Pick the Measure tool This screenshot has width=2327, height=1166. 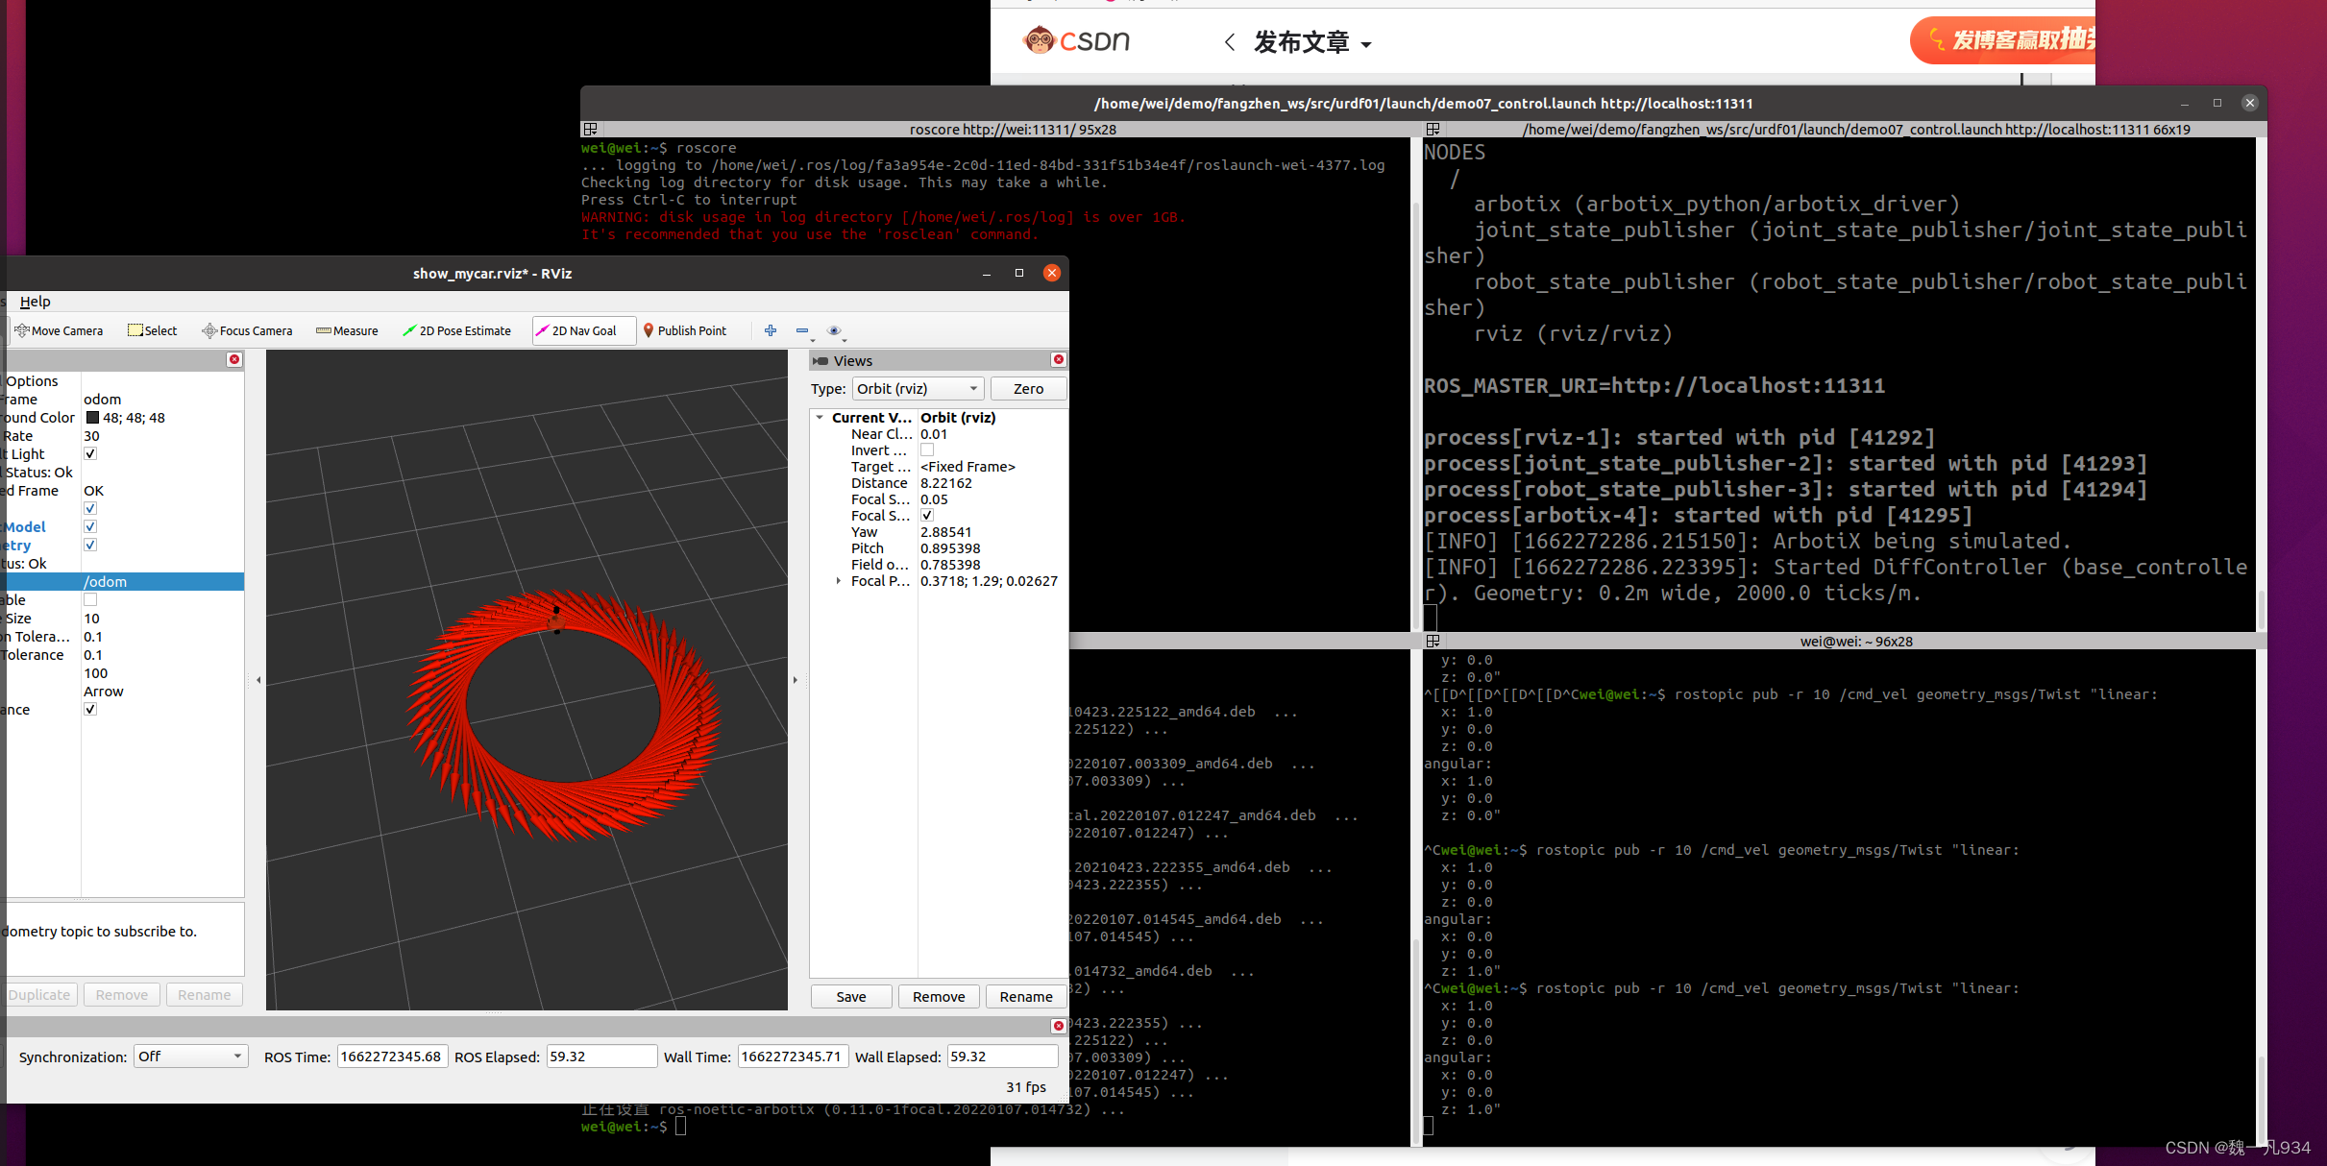(347, 330)
